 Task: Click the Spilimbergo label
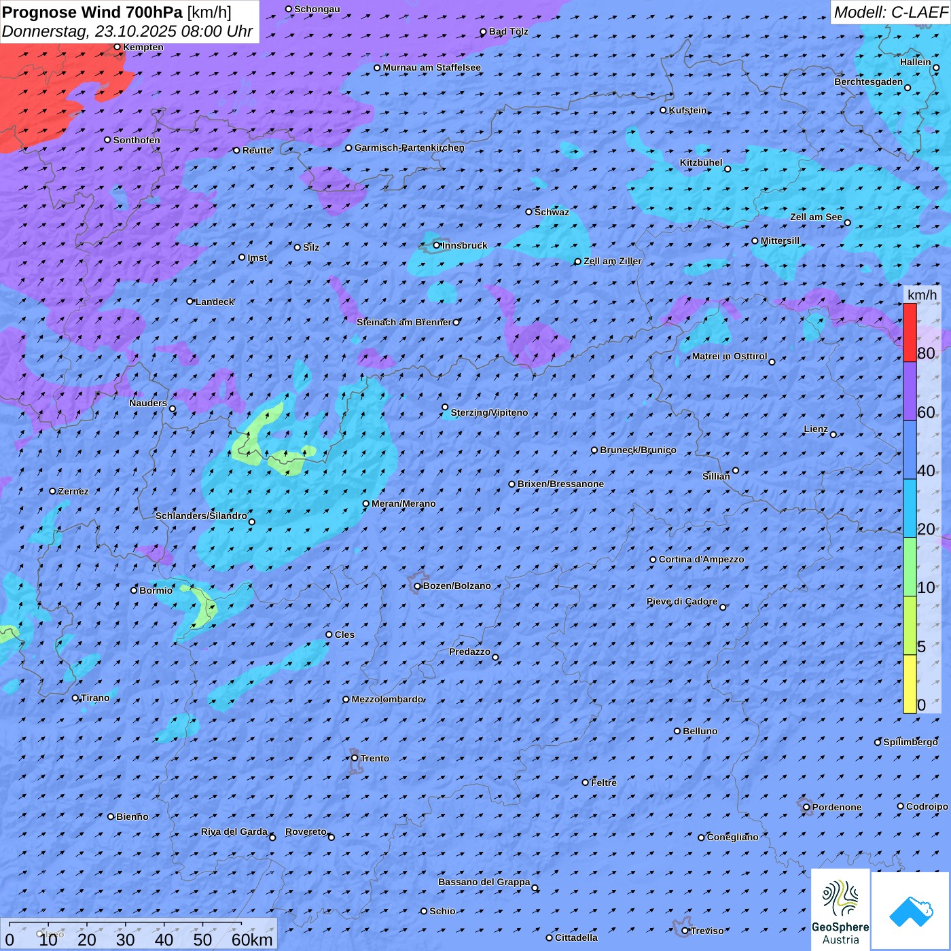tap(910, 742)
